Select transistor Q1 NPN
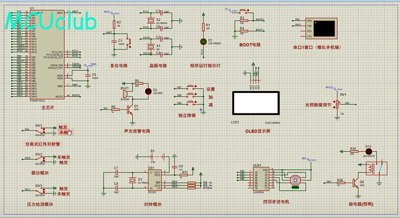Viewport: 400px width, 218px height. [130, 110]
